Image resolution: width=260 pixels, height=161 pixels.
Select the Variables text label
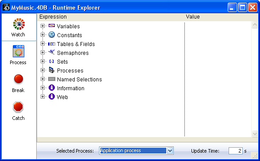tap(68, 27)
